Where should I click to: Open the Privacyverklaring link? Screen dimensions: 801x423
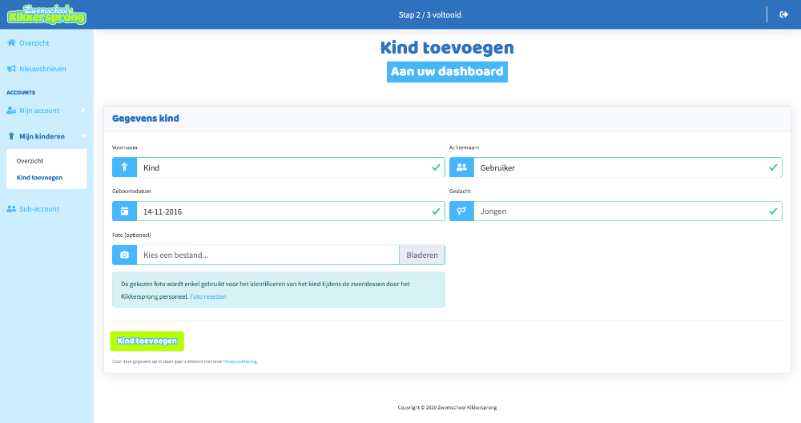coord(240,361)
